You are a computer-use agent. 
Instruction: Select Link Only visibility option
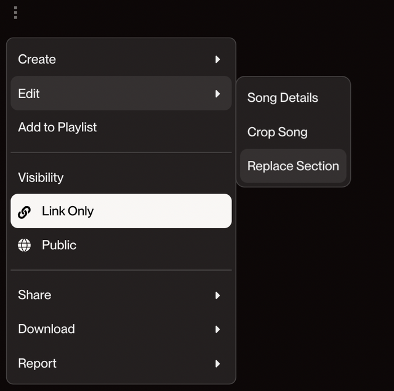coord(121,211)
